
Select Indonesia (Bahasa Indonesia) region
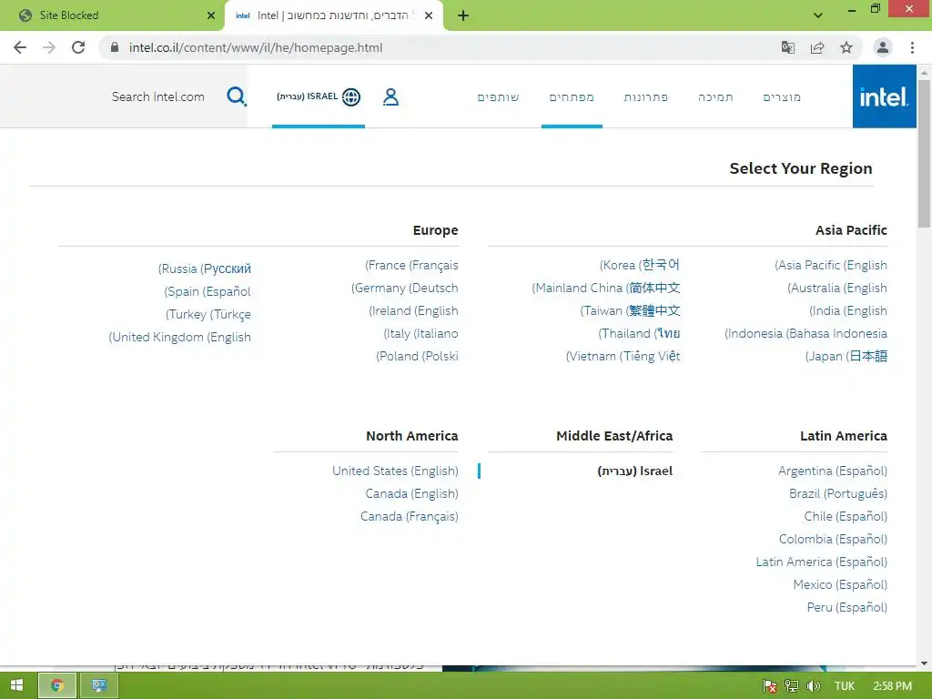(806, 333)
